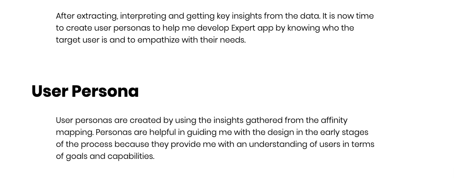This screenshot has width=454, height=178.
Task: Click the word "extracting" in the first paragraph
Action: (97, 16)
